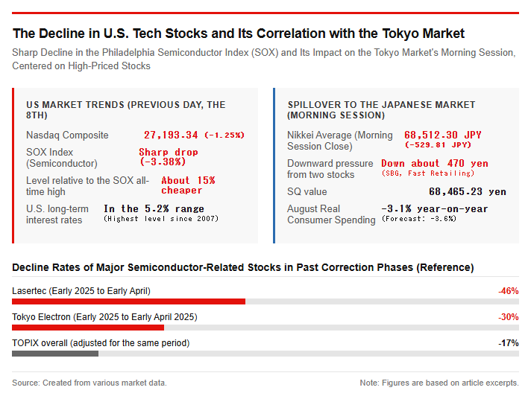Click the Spillover to the Japanese Market heading
Viewport: 531px width, 399px height.
381,110
